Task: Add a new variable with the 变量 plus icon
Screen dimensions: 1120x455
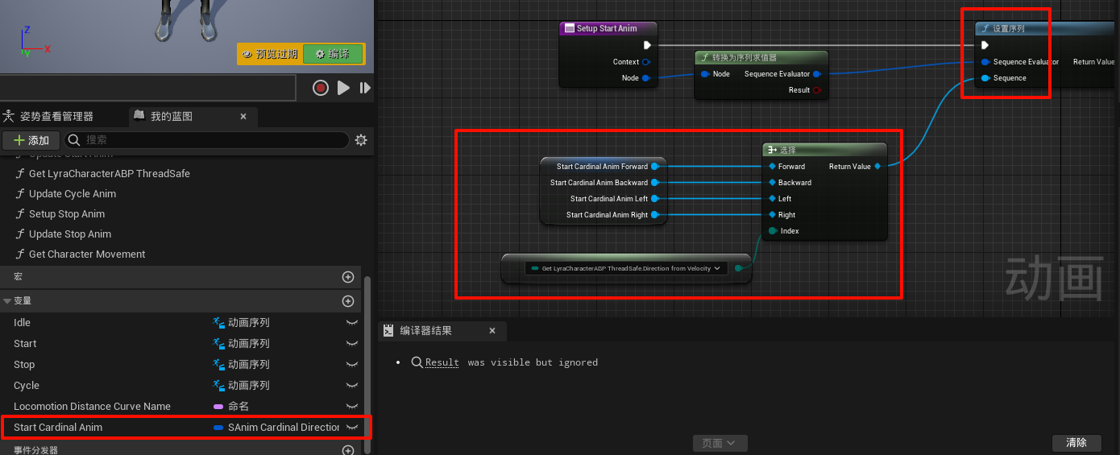Action: (x=348, y=301)
